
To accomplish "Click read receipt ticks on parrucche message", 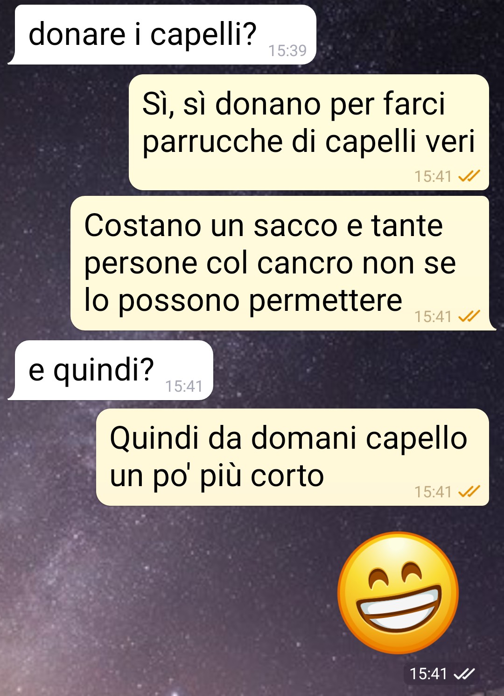I will coord(469,176).
